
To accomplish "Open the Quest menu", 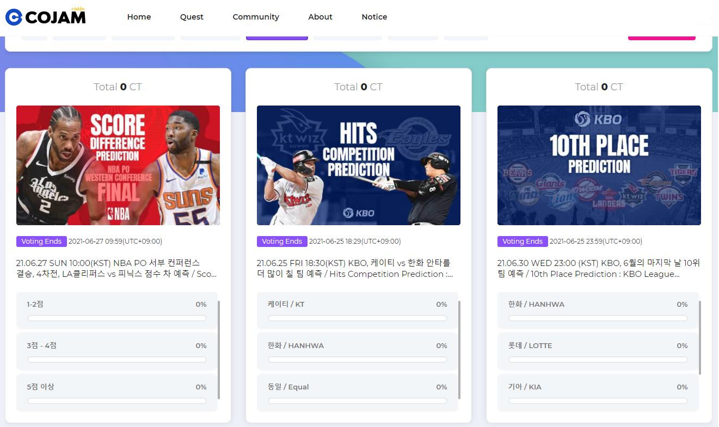I will click(x=192, y=17).
